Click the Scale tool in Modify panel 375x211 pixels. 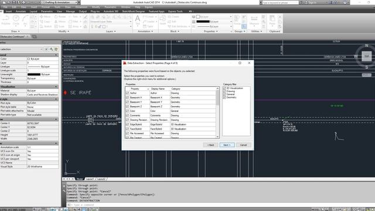[60, 26]
